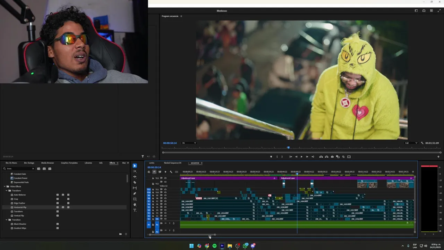Viewport: 444px width, 250px height.
Task: Open program monitor settings wrench
Action: click(422, 143)
